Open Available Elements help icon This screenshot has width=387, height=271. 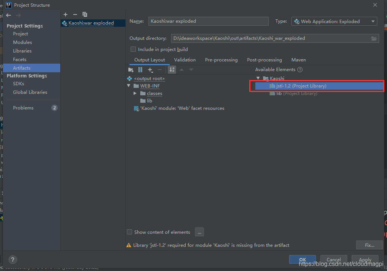click(x=300, y=70)
